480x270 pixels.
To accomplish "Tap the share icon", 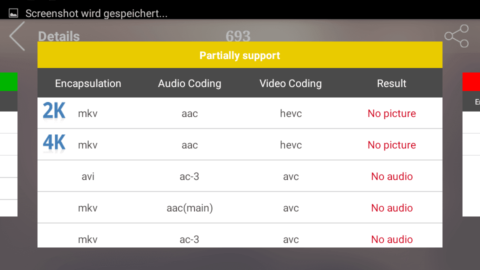I will 456,36.
